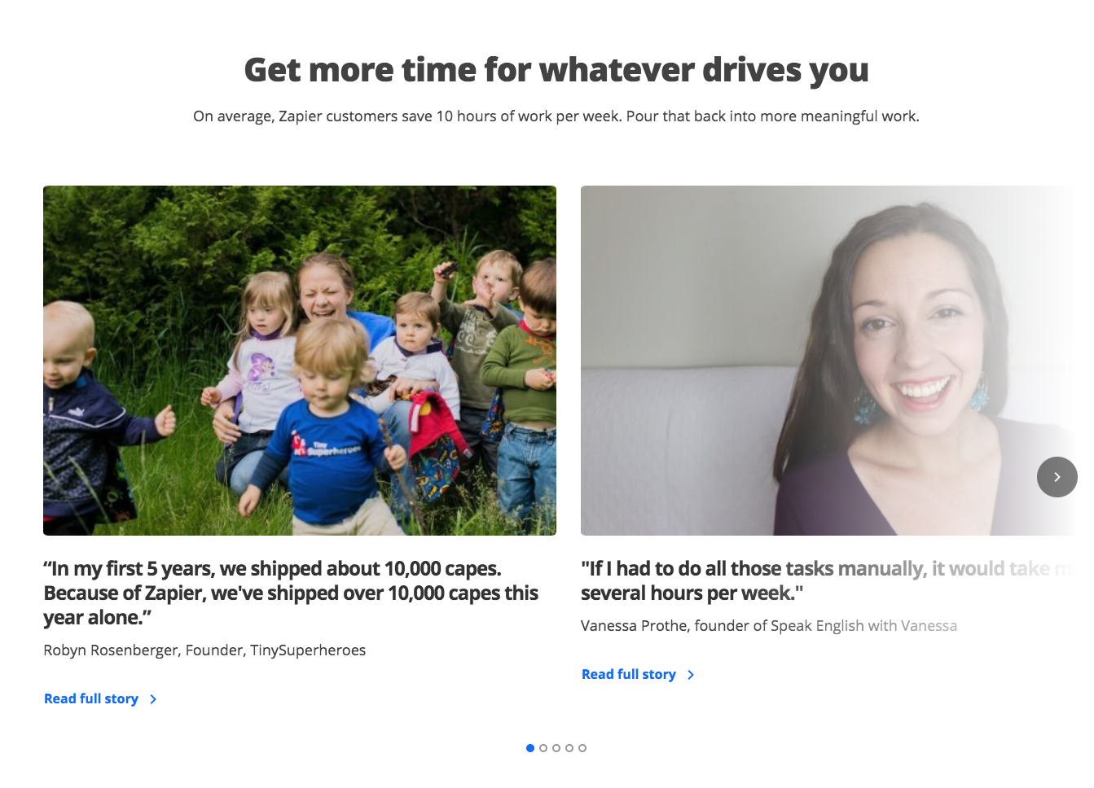Select the fifth carousel pagination dot
Viewport: 1094px width, 788px height.
(582, 748)
